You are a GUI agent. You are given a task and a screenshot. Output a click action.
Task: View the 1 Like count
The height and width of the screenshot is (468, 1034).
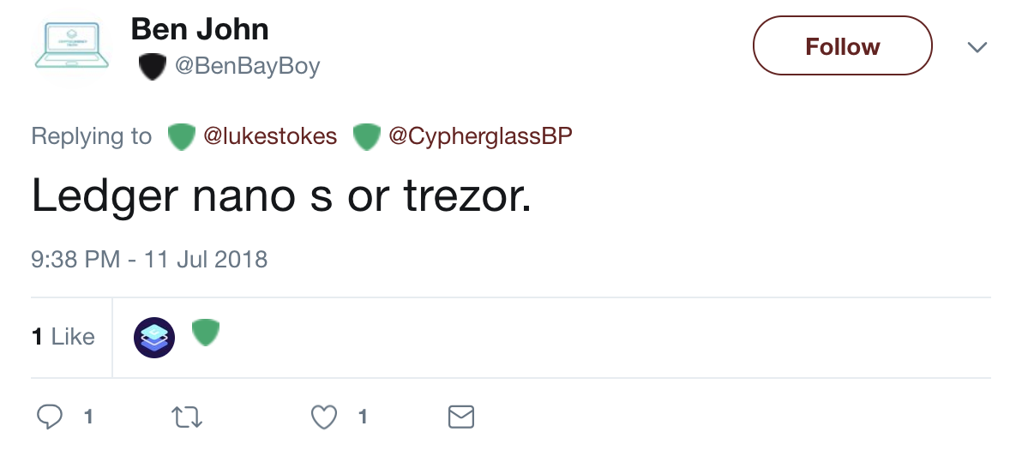pyautogui.click(x=63, y=337)
